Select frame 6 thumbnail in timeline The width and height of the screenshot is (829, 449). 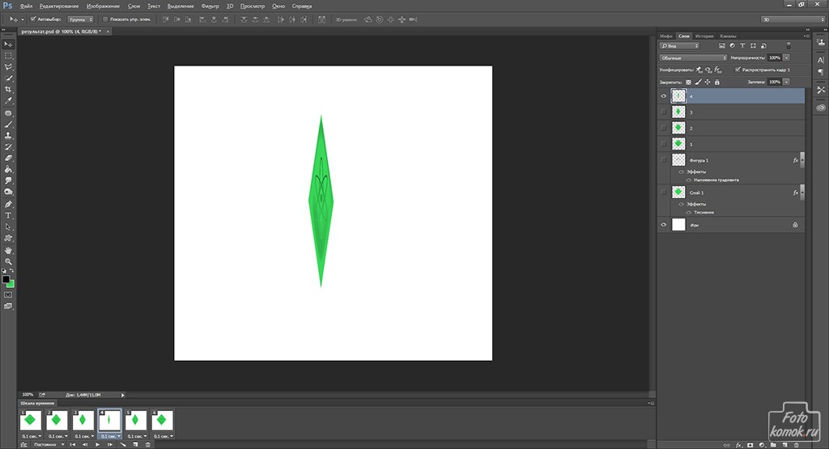(x=162, y=421)
